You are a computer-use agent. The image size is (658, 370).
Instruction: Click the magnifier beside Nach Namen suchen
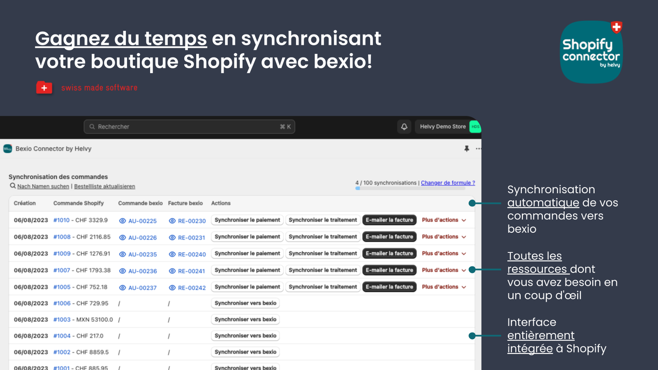[13, 186]
